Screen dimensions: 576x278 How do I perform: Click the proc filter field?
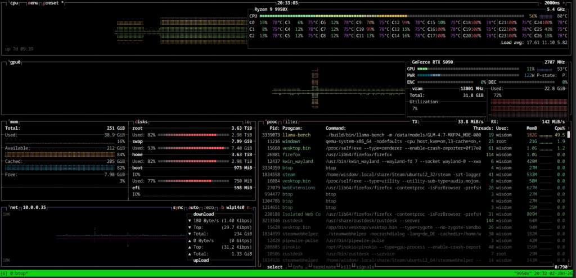click(291, 121)
